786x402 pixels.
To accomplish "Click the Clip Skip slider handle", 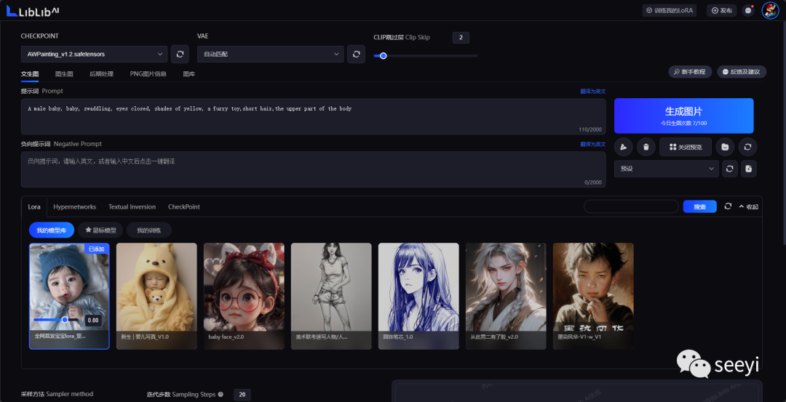I will tap(383, 55).
